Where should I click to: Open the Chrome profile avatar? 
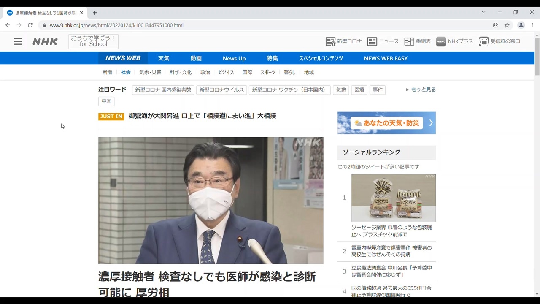point(521,25)
